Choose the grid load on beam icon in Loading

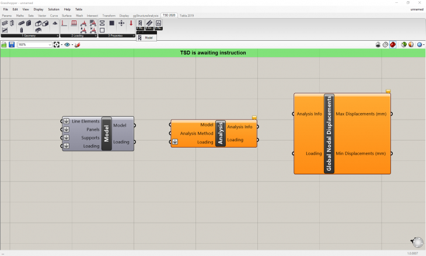pos(93,23)
